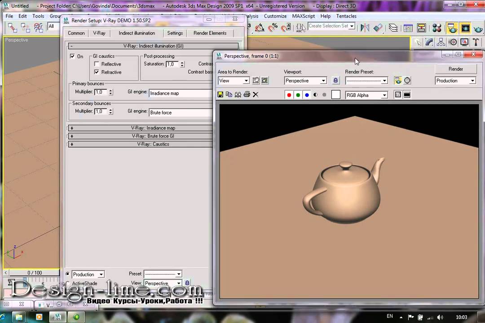Click Copy Image icon in frame window
Viewport: 485px width, 323px height.
[x=229, y=95]
